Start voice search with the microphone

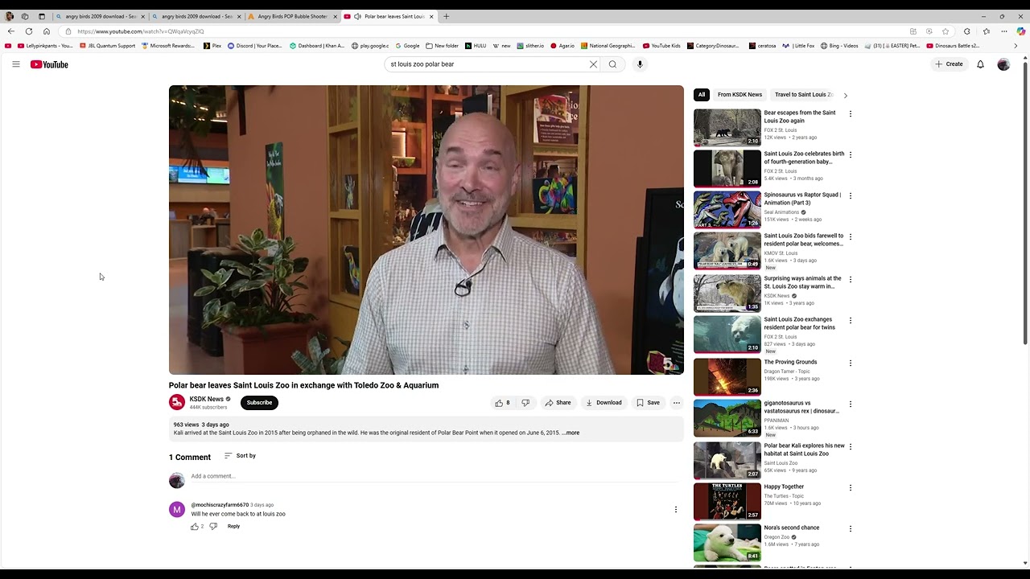click(x=640, y=64)
